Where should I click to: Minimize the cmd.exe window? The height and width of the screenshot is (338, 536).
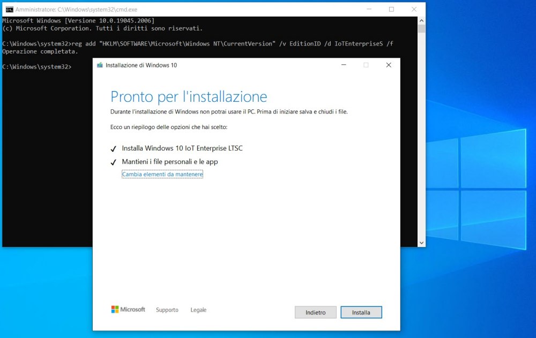369,9
